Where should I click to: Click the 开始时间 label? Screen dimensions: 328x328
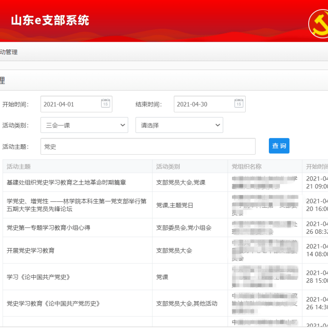[x=15, y=104]
